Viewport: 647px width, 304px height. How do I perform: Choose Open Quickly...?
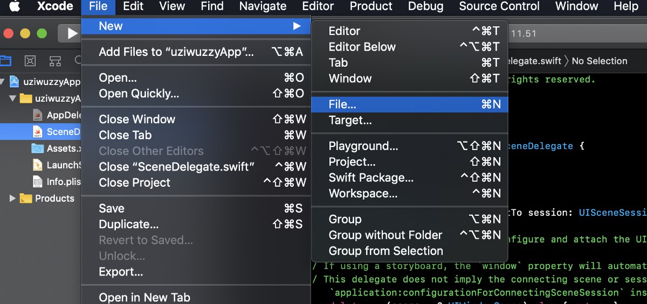pyautogui.click(x=196, y=94)
